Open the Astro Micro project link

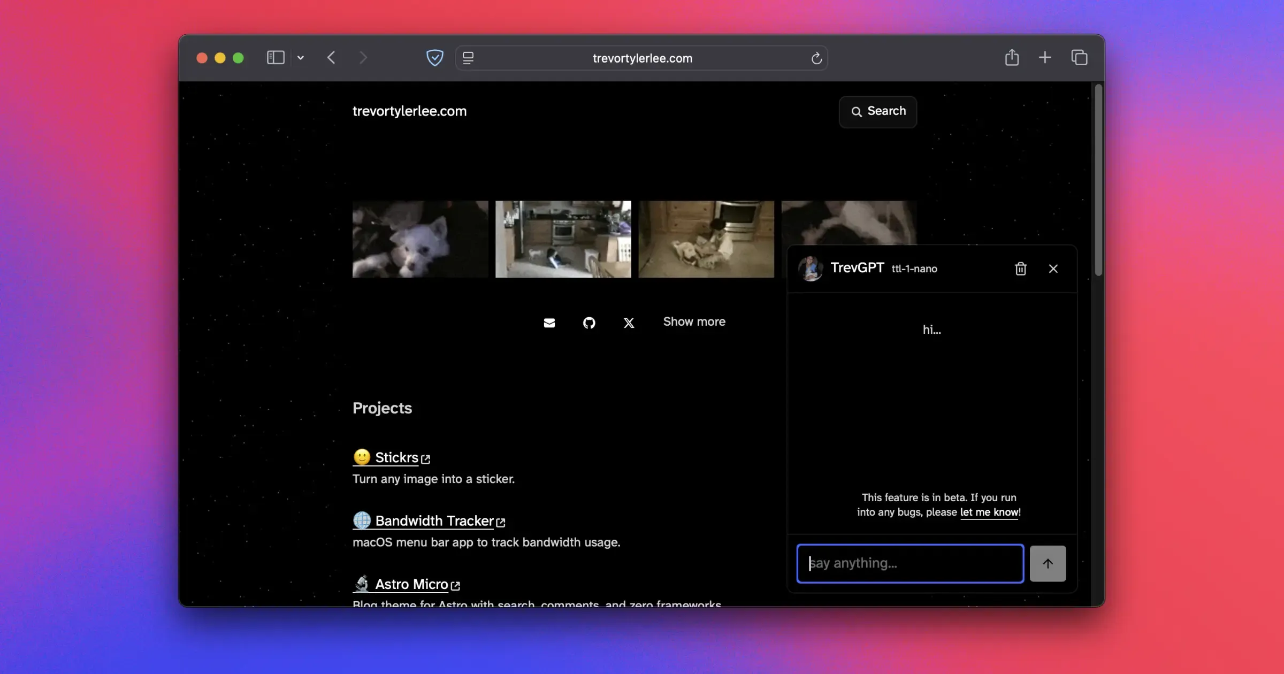click(x=407, y=584)
